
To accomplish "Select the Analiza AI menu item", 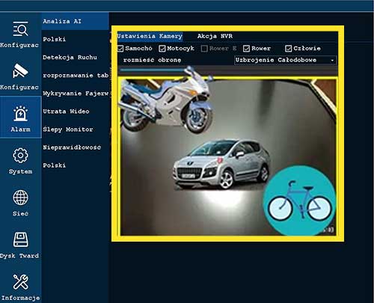I will pos(76,22).
